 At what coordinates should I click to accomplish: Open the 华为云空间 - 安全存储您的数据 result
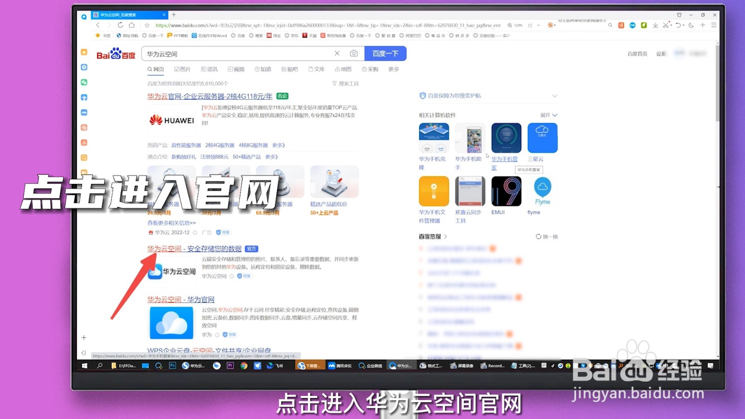(x=195, y=249)
